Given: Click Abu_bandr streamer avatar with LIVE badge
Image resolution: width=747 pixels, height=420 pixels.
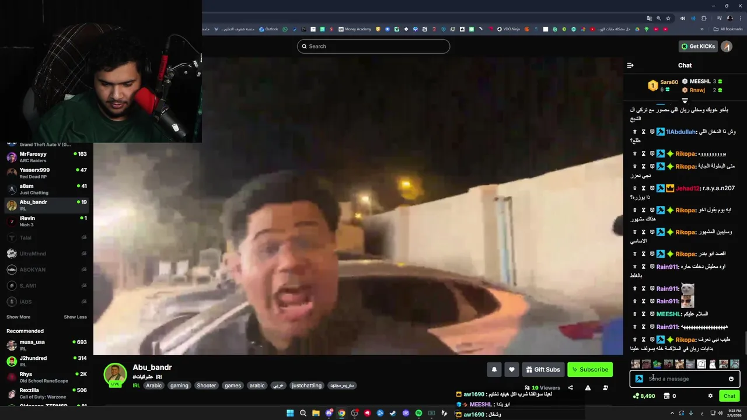Looking at the screenshot, I should pyautogui.click(x=115, y=375).
